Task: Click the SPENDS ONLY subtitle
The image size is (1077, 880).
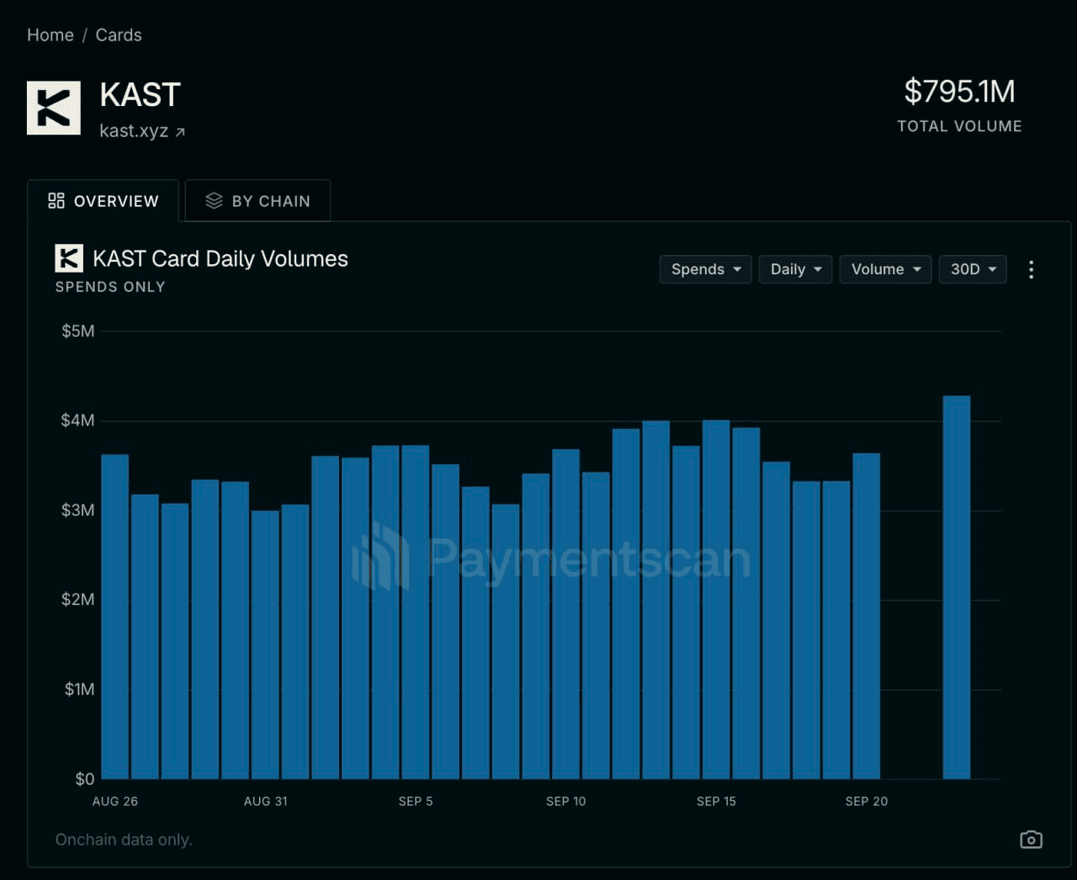Action: click(110, 287)
